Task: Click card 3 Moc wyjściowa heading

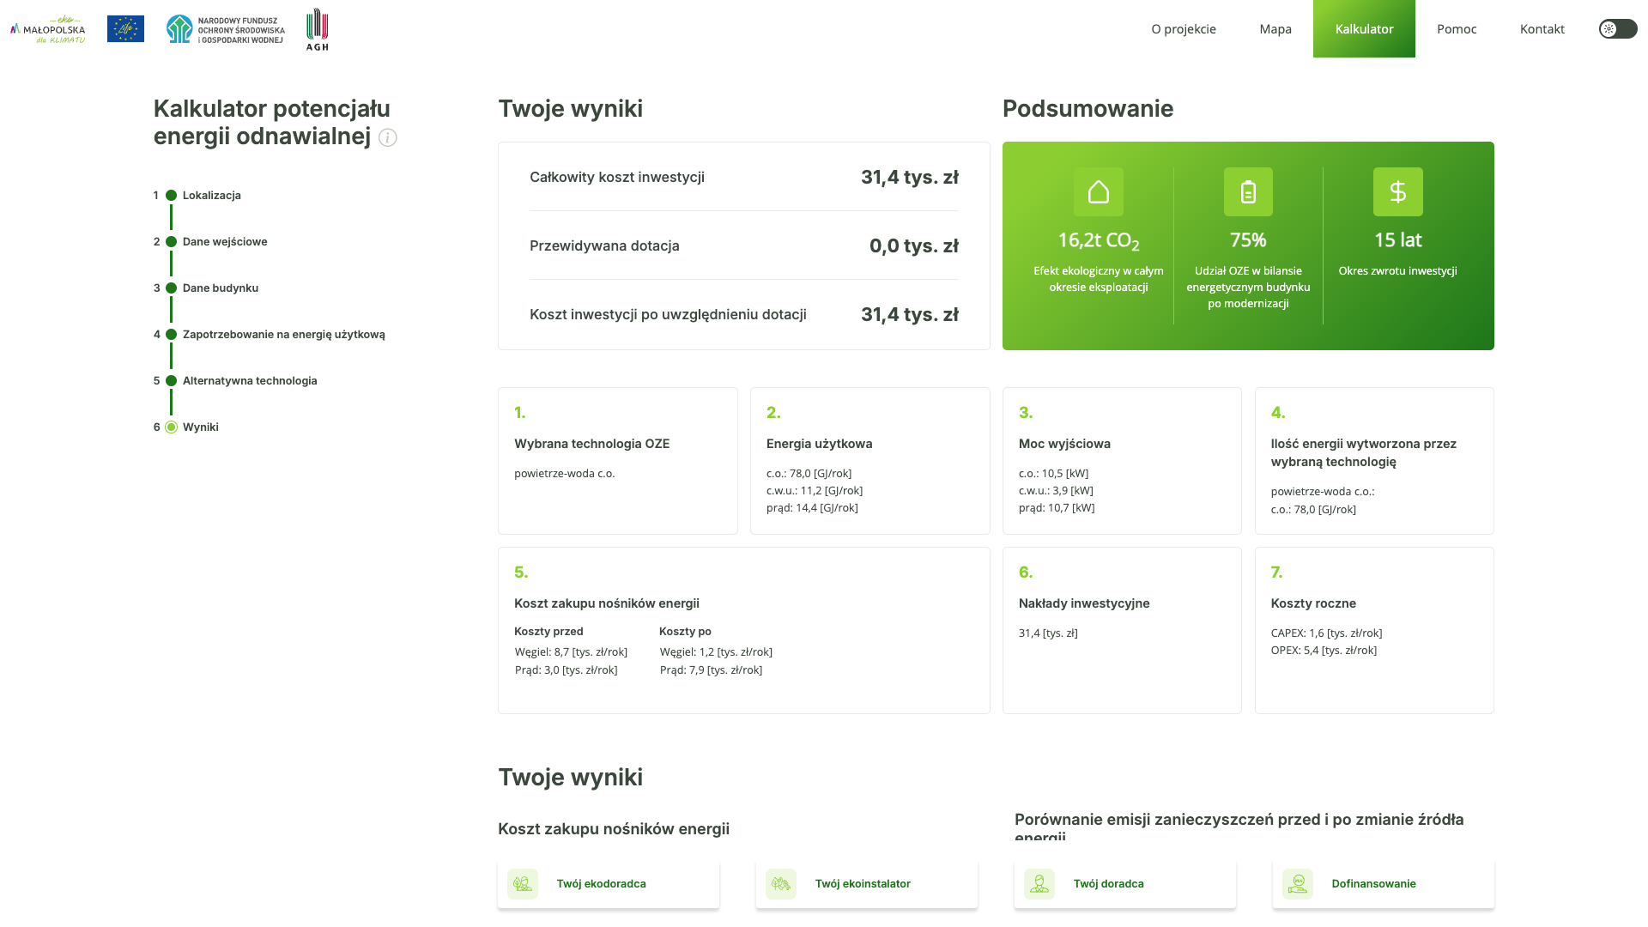Action: 1064,444
